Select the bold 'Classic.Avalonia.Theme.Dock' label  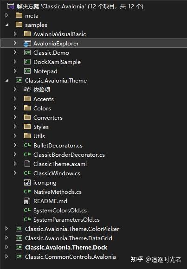click(66, 247)
